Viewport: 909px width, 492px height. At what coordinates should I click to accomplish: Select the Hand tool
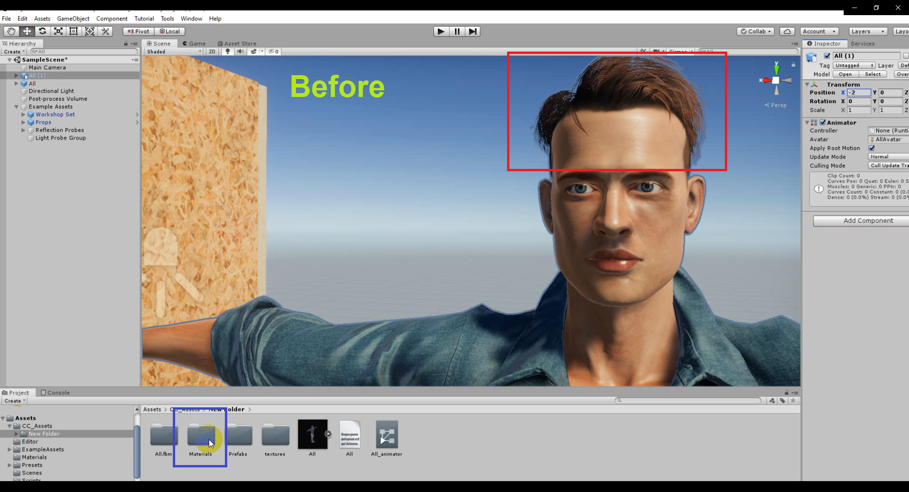click(11, 31)
